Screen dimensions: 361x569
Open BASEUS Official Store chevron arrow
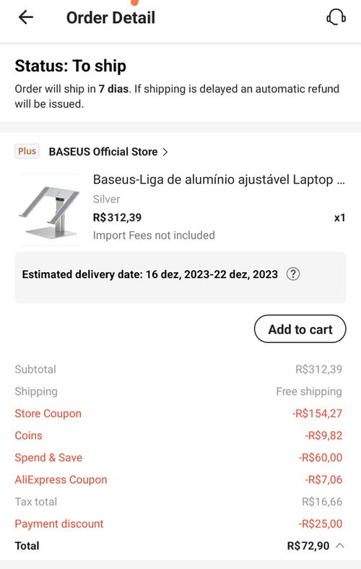165,152
